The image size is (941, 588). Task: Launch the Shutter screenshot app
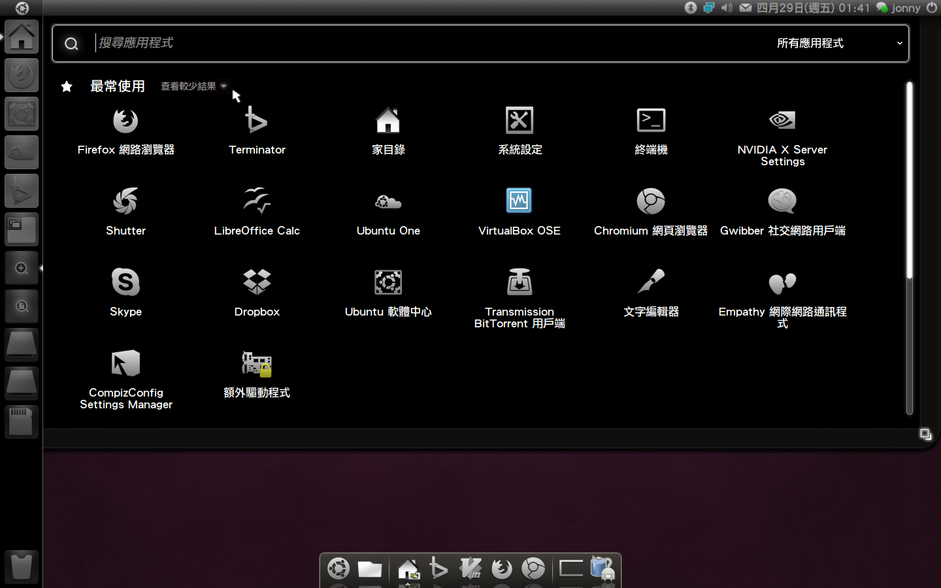125,213
